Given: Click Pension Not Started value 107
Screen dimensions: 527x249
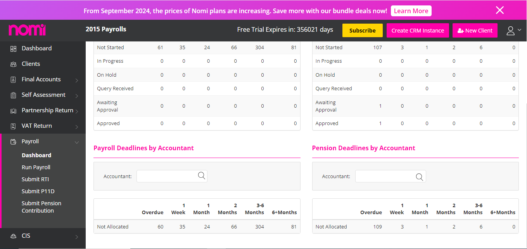Looking at the screenshot, I should coord(377,48).
